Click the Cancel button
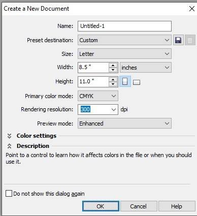 (139, 206)
